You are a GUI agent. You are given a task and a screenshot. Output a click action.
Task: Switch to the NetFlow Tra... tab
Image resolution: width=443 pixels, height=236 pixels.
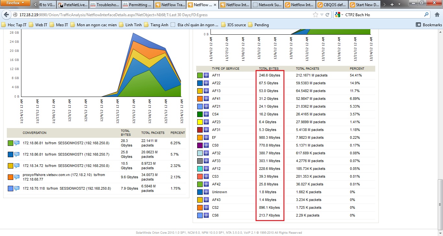pos(170,5)
